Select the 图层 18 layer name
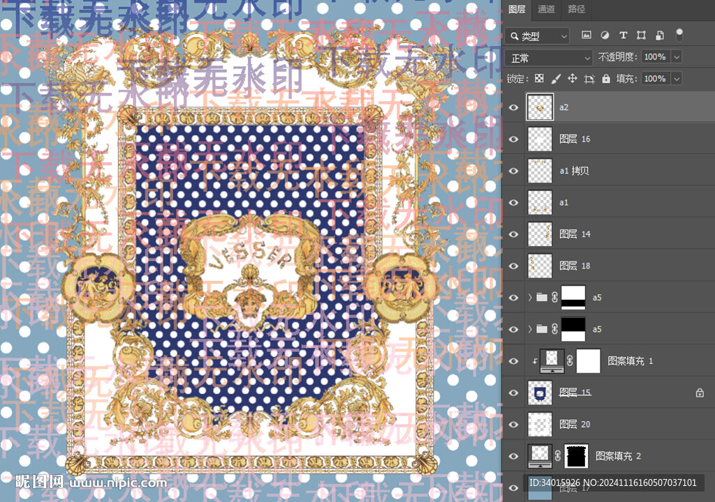 575,266
